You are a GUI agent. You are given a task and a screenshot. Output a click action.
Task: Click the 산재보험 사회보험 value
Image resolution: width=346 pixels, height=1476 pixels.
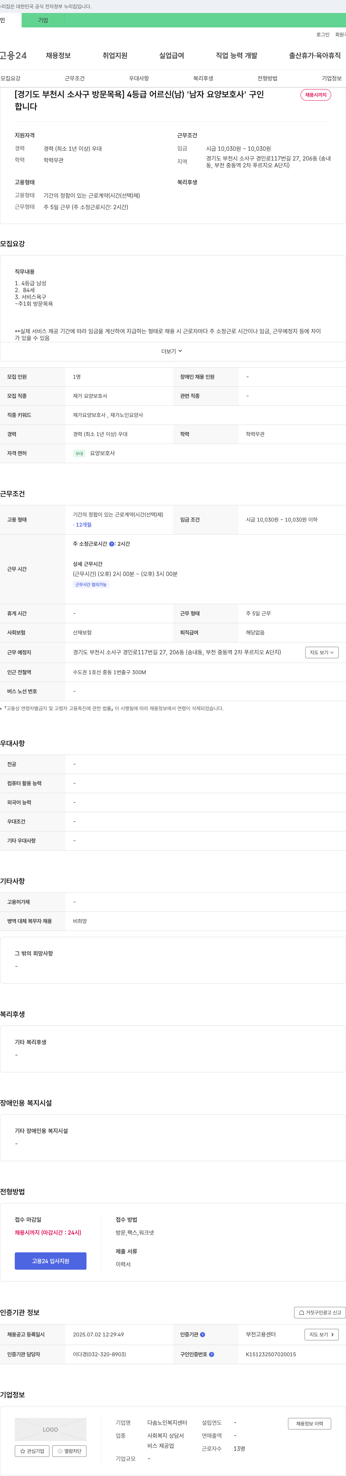coord(82,633)
